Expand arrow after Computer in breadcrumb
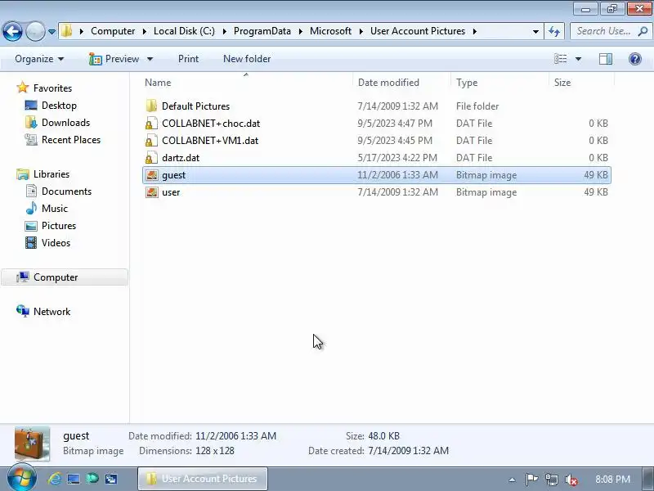The image size is (654, 491). point(145,31)
